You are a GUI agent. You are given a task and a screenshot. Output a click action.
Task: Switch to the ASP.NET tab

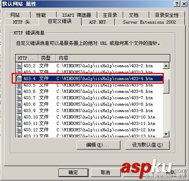click(98, 22)
